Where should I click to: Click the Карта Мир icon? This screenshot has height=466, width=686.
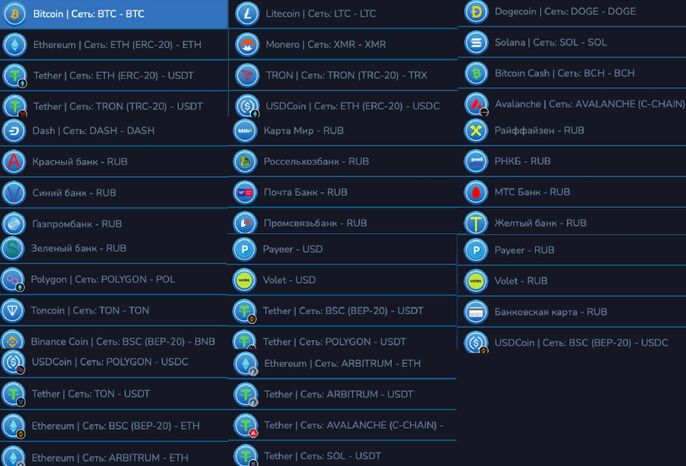[245, 131]
